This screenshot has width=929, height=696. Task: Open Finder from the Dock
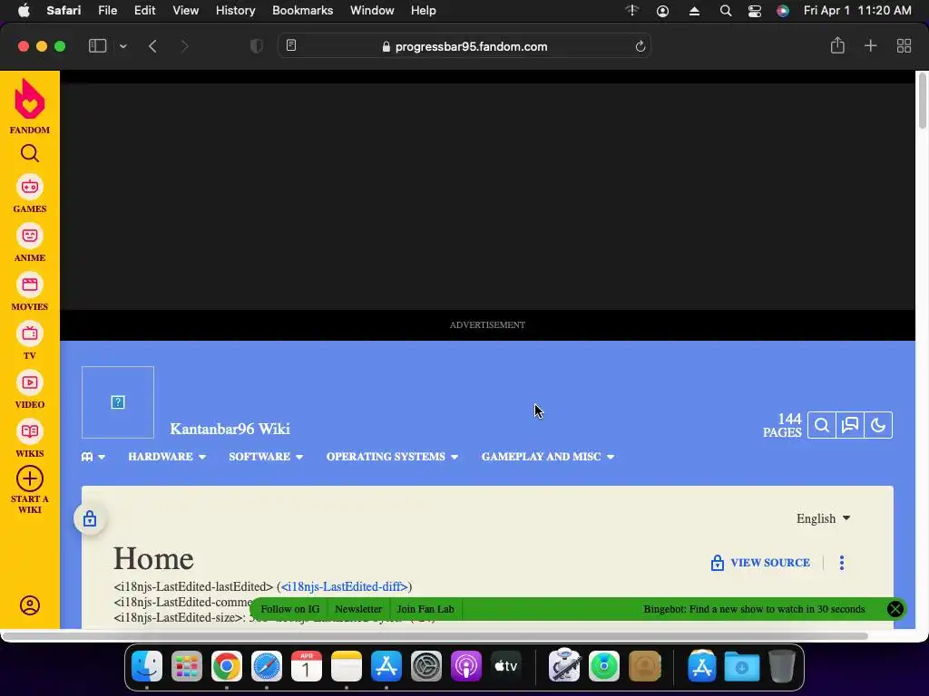(x=146, y=666)
